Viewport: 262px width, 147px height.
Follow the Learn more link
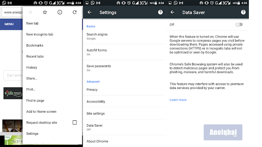coord(178,100)
